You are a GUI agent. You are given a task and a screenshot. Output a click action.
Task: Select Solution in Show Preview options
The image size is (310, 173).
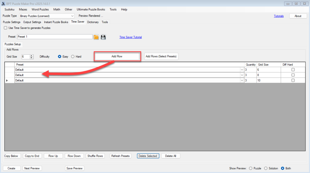266,168
